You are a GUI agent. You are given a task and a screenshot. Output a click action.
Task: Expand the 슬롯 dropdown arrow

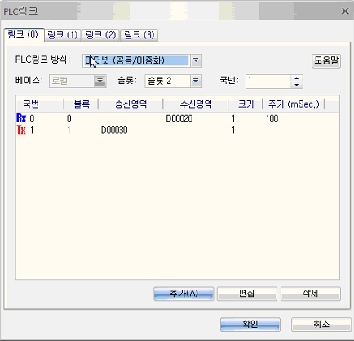pyautogui.click(x=196, y=81)
